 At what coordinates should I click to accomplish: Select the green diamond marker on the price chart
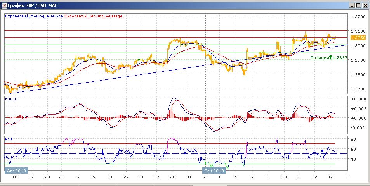point(139,60)
